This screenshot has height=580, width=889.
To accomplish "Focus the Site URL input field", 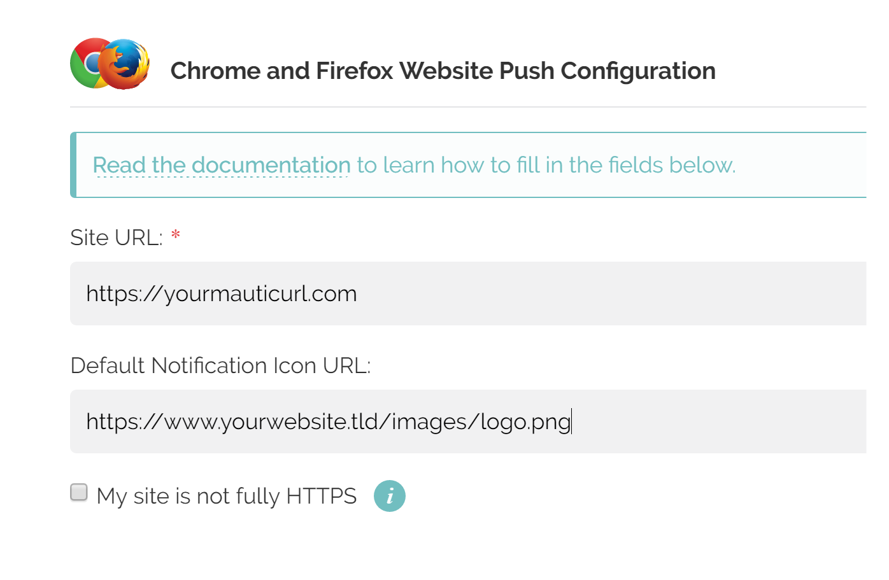I will 468,294.
